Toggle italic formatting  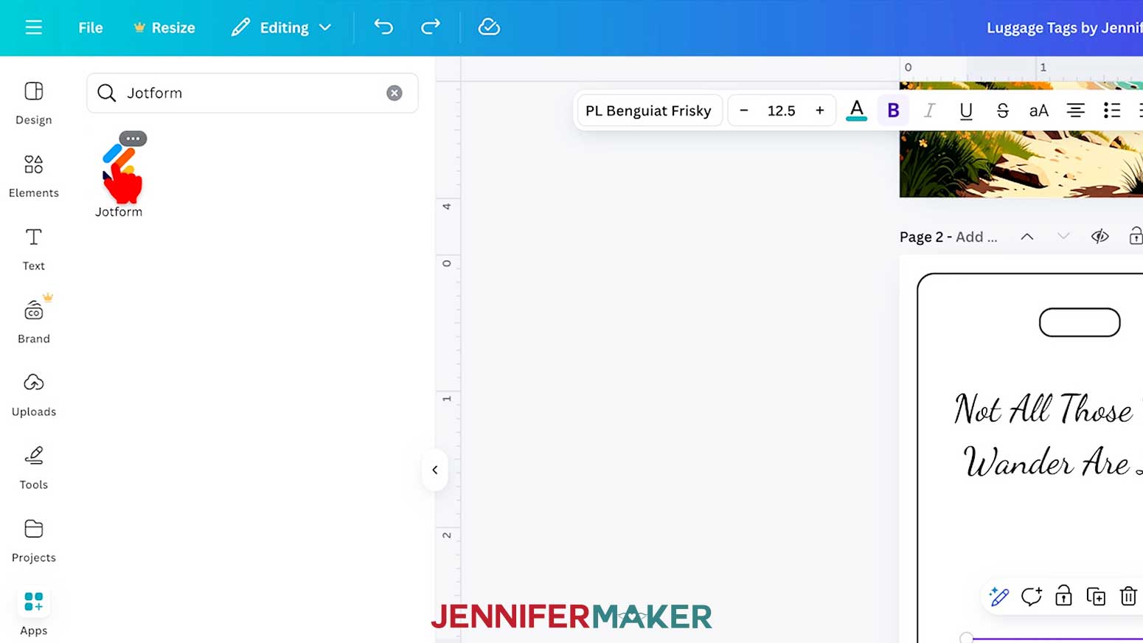[x=929, y=111]
